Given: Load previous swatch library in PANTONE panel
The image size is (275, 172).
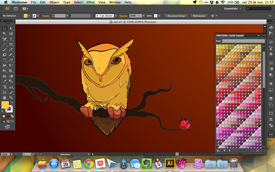Looking at the screenshot, I should pos(224,150).
